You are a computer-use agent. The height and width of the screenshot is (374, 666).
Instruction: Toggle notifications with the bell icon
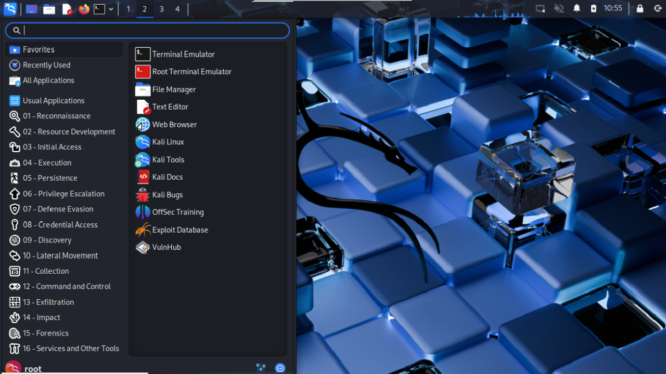pyautogui.click(x=576, y=8)
